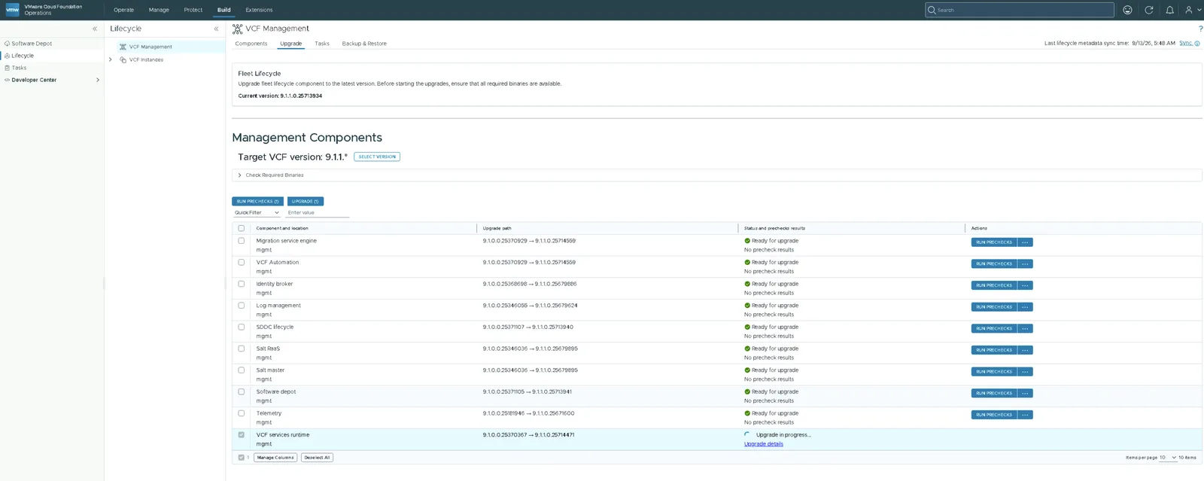Open the Upgrade details link
Image resolution: width=1204 pixels, height=481 pixels.
[764, 444]
